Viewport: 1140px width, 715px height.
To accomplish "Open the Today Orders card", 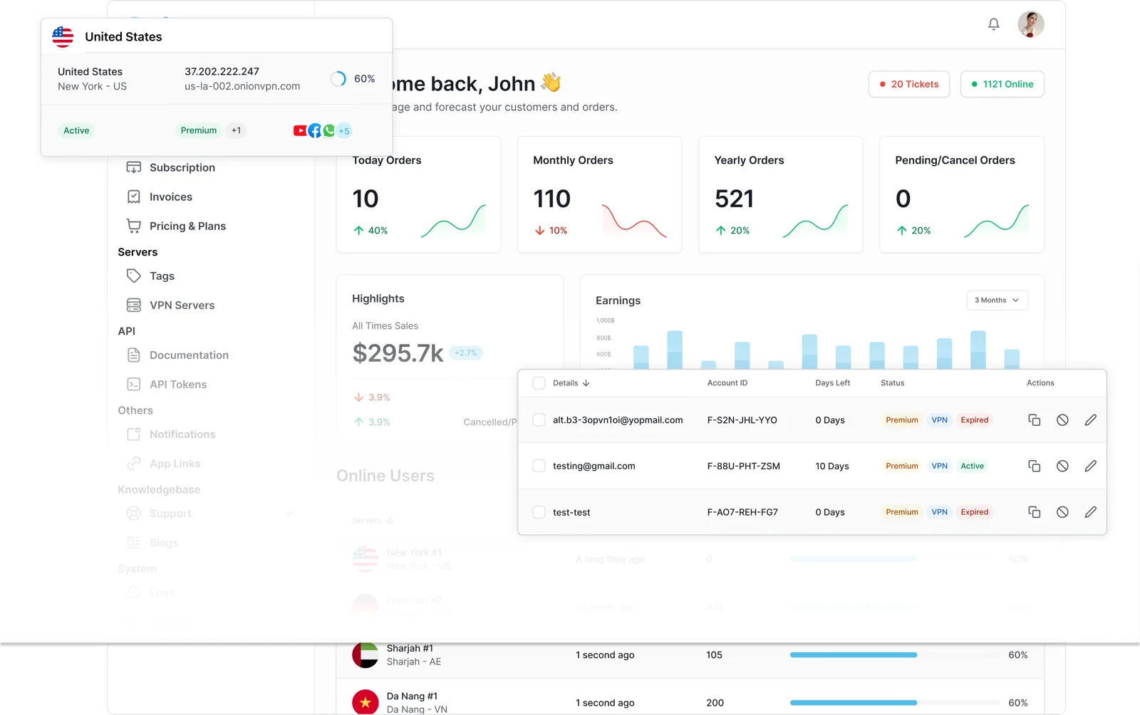I will point(418,194).
